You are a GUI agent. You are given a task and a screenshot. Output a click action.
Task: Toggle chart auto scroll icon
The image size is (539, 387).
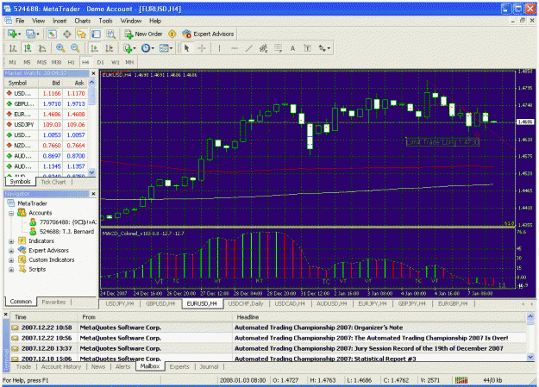point(95,48)
